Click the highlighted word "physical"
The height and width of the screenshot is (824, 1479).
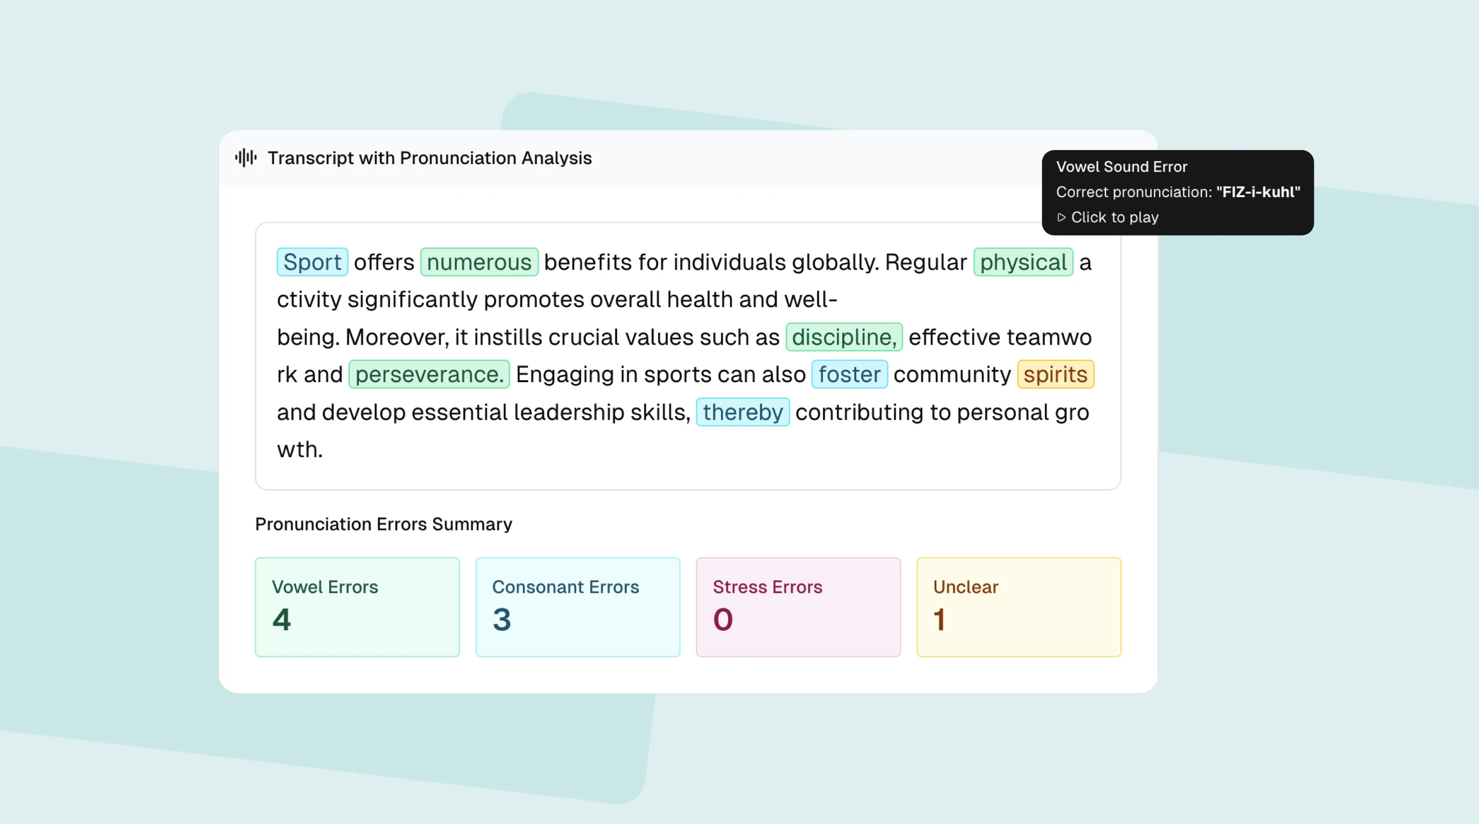tap(1023, 262)
